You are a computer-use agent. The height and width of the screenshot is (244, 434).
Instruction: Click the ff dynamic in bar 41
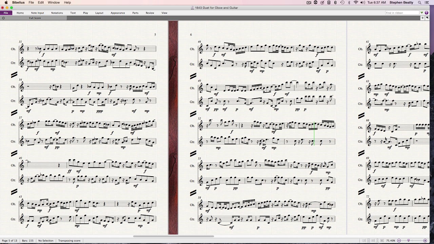[70, 171]
